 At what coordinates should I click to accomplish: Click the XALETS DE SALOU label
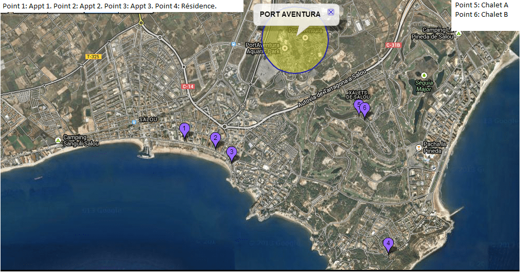pos(359,95)
